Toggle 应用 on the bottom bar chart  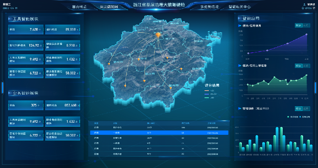pyautogui.click(x=306, y=109)
